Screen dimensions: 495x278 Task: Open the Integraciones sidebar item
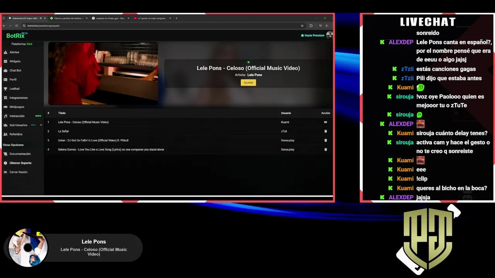[x=19, y=98]
